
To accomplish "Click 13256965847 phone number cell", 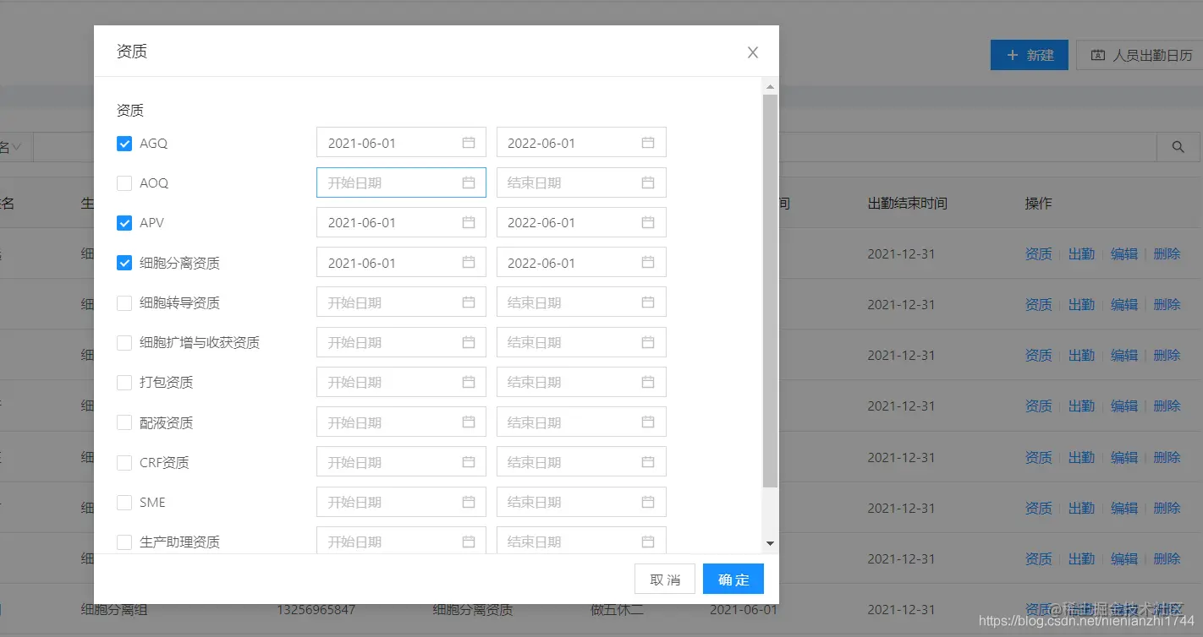I will point(316,610).
